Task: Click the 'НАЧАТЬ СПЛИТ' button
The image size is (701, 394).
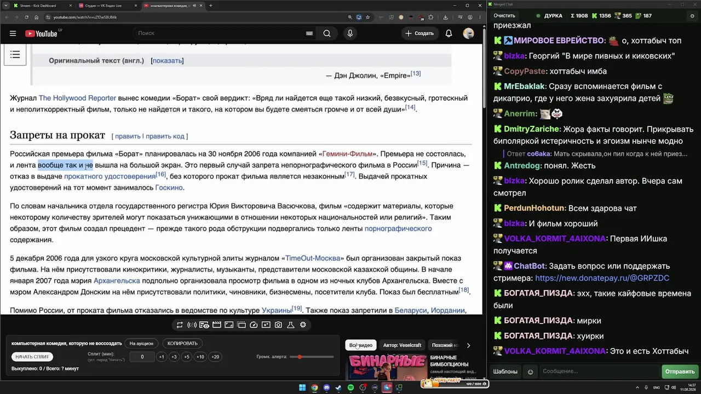Action: point(32,357)
